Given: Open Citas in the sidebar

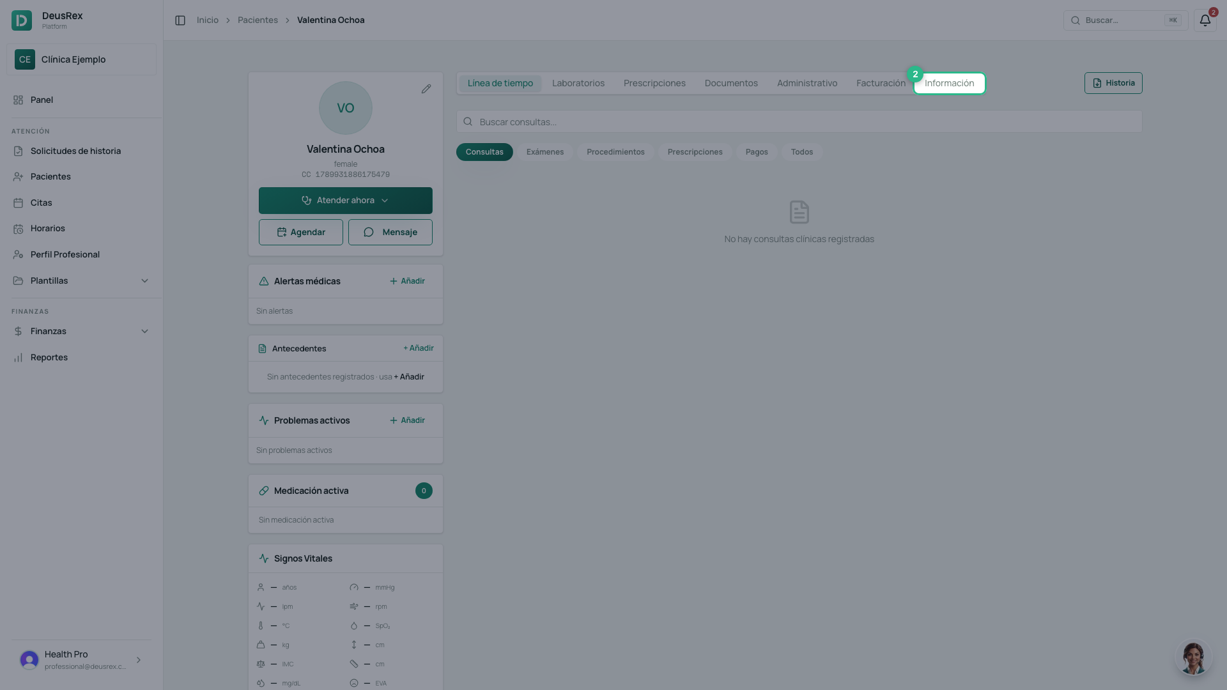Looking at the screenshot, I should pyautogui.click(x=81, y=203).
